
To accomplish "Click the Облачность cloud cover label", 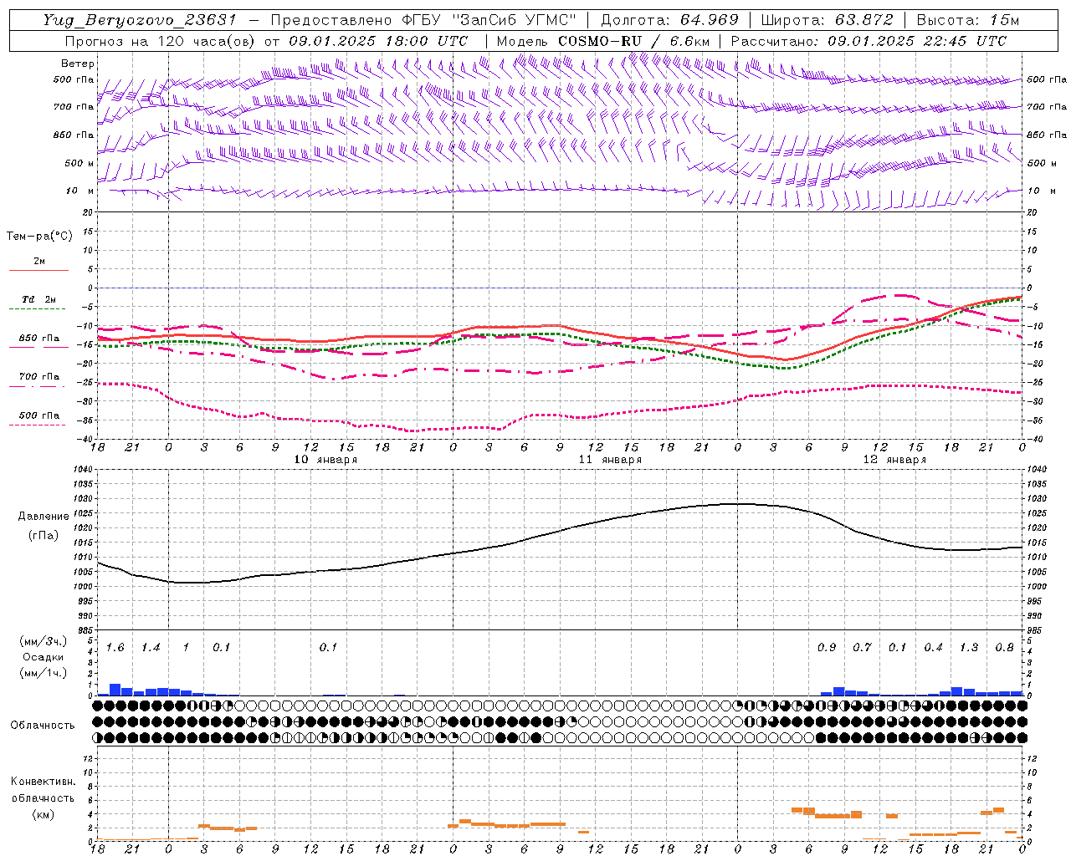I will [x=43, y=726].
